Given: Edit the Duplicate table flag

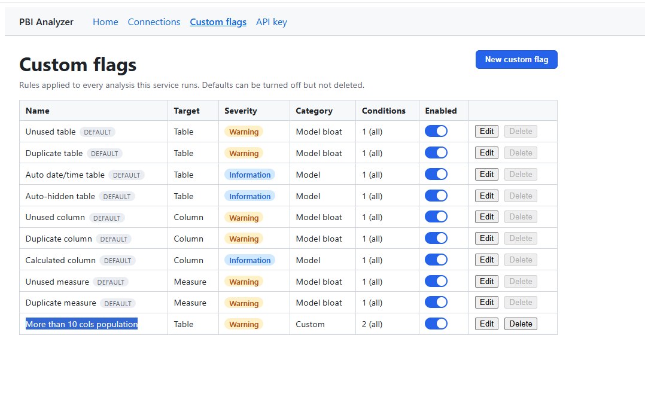Looking at the screenshot, I should tap(486, 152).
